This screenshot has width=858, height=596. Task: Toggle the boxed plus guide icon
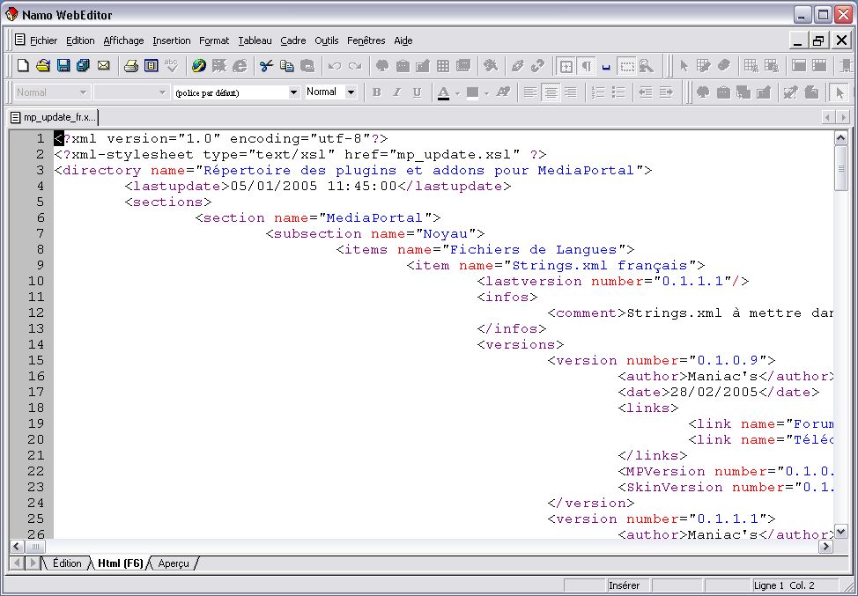point(566,66)
